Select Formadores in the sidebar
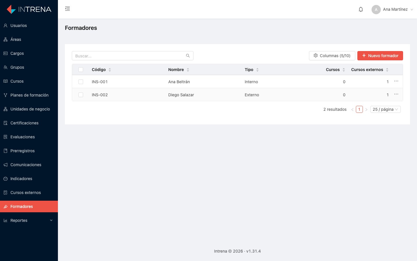417x261 pixels. point(29,206)
